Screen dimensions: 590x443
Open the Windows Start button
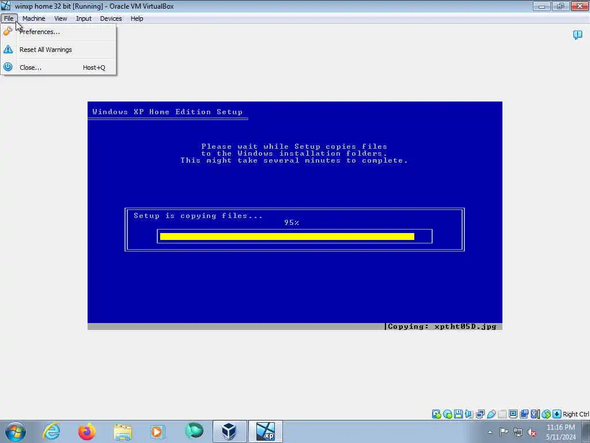[x=16, y=431]
